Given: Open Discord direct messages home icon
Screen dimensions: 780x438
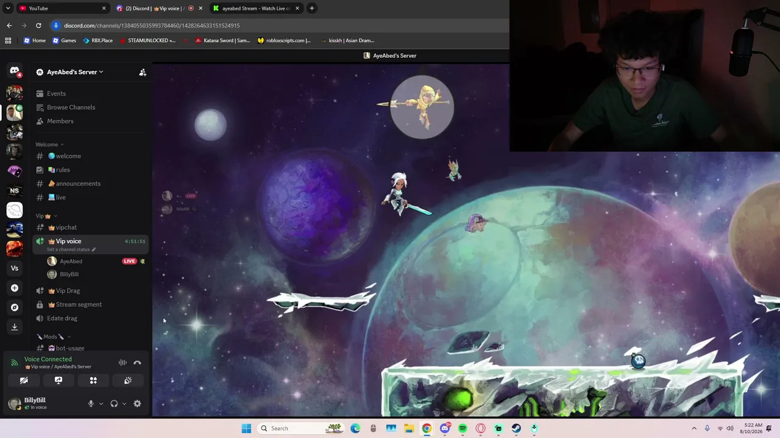Looking at the screenshot, I should click(x=15, y=71).
